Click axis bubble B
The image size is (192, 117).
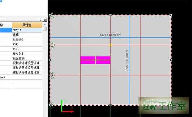point(52,75)
